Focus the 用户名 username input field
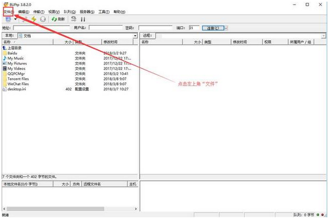This screenshot has height=220, width=330. coord(105,28)
